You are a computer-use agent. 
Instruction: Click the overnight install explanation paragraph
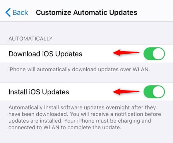click(85, 117)
